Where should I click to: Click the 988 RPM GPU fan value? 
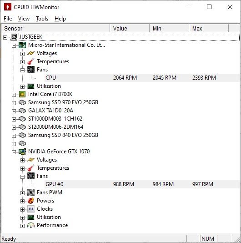(x=123, y=184)
